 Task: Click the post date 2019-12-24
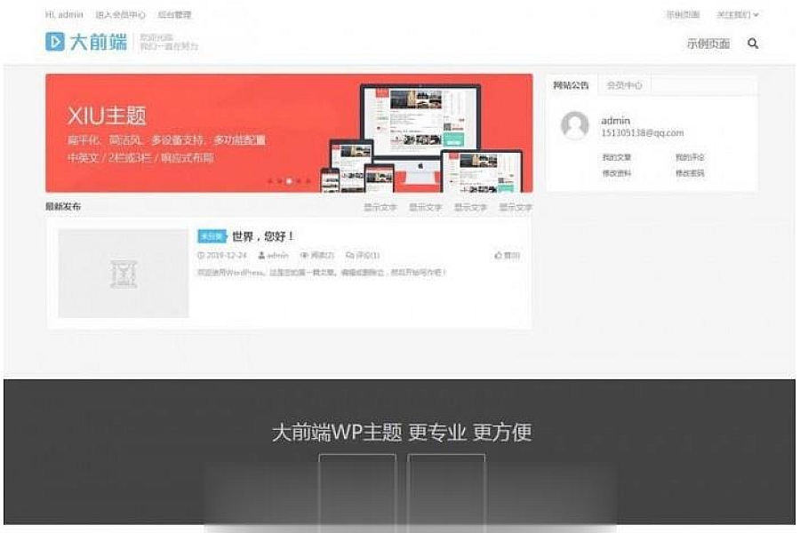coord(222,255)
